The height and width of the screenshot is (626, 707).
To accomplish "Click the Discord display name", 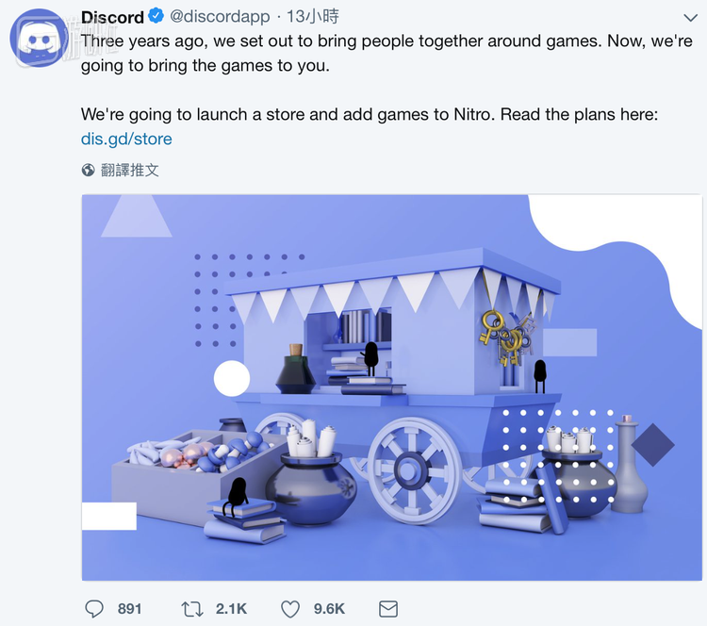I will (112, 17).
